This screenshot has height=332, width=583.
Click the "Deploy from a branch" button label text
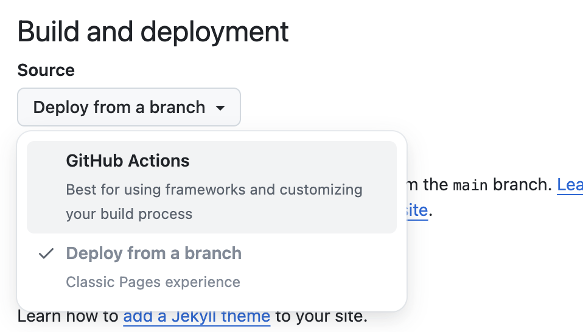pos(119,108)
